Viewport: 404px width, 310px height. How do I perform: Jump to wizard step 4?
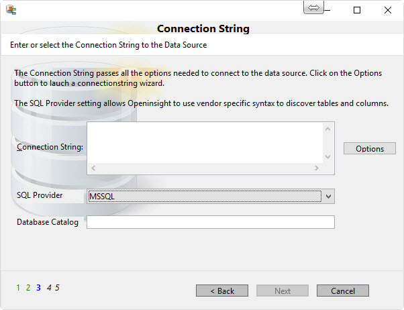click(49, 288)
